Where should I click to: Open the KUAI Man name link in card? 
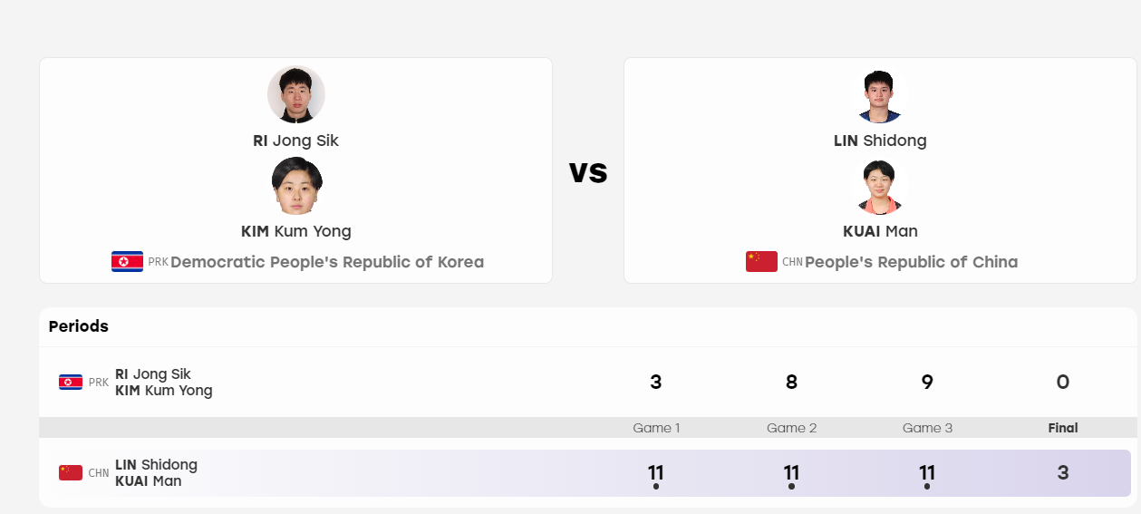click(x=880, y=231)
